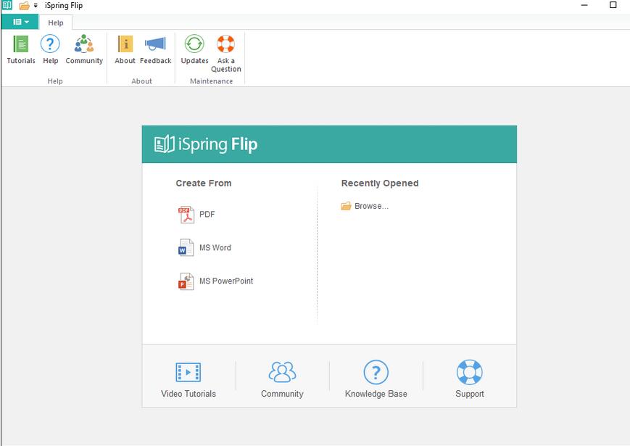Click the open folder icon in the title bar
The image size is (630, 446).
point(24,6)
